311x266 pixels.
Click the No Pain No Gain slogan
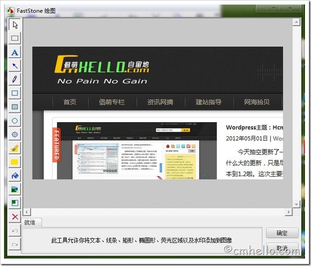(102, 81)
